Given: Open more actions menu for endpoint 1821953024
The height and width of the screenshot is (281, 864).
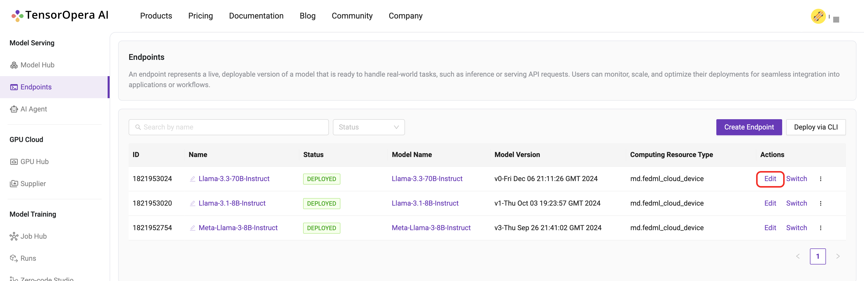Looking at the screenshot, I should 820,179.
